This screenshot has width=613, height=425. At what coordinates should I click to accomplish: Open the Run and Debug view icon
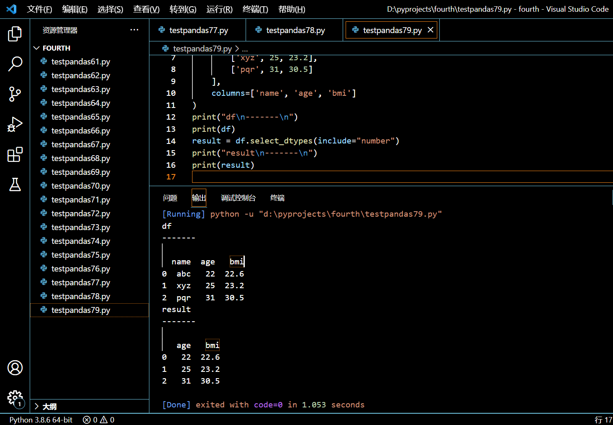point(15,124)
